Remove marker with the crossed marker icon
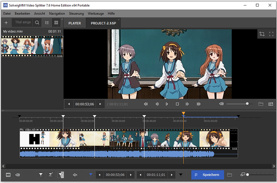Image resolution: width=277 pixels, height=183 pixels. tap(51, 175)
